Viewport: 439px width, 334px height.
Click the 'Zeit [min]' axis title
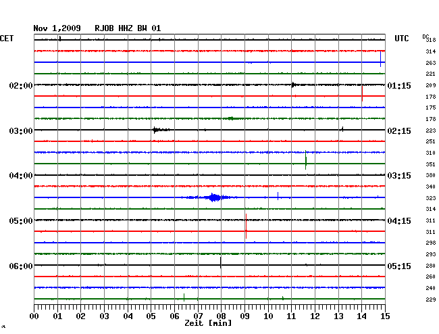(208, 323)
